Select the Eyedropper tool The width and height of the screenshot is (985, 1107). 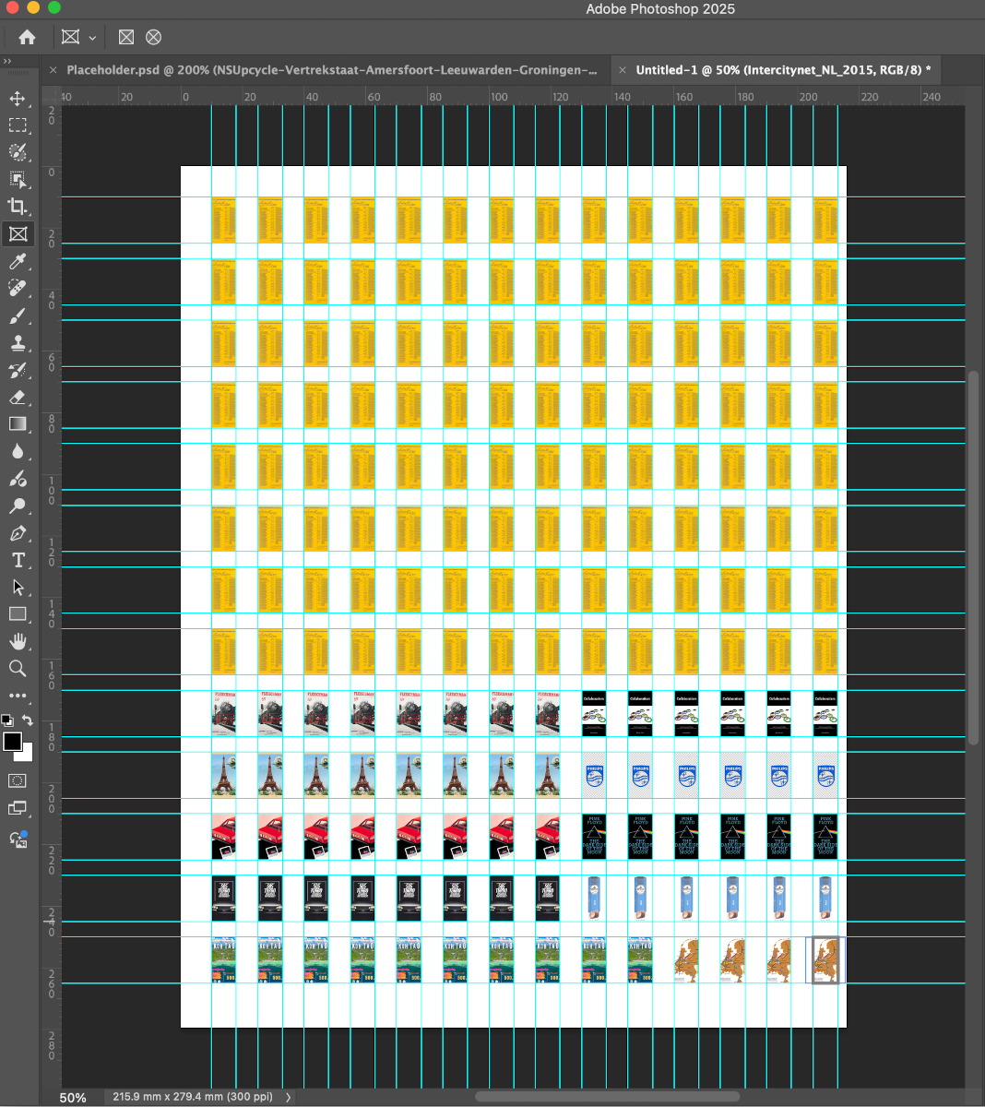(x=18, y=262)
